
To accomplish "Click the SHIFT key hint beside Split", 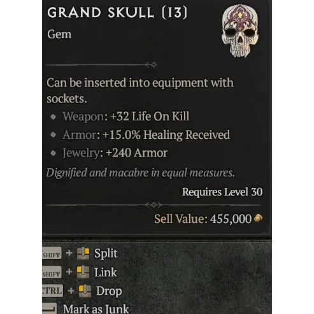I will [52, 253].
